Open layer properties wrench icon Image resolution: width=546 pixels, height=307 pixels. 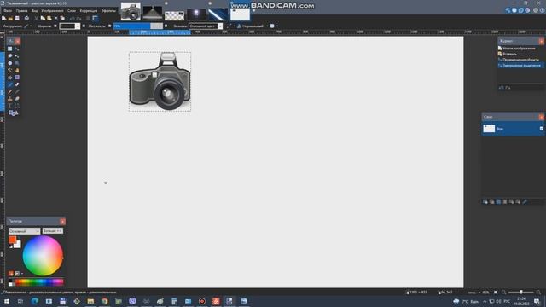[525, 201]
